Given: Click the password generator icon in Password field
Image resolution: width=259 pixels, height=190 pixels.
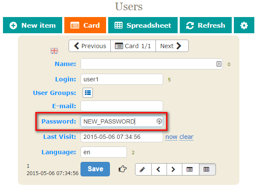Looking at the screenshot, I should (x=159, y=121).
